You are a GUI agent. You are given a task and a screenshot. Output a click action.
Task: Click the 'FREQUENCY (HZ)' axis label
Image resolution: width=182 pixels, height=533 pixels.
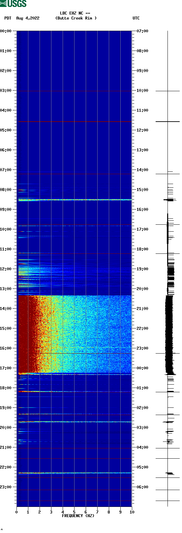(78, 515)
